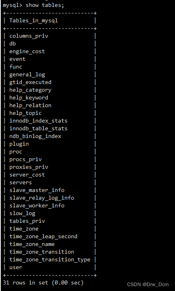Select the db table entry
The image size is (175, 291).
point(13,43)
